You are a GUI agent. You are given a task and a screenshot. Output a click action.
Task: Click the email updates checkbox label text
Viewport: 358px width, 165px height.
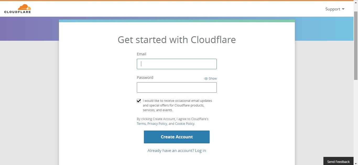point(177,105)
